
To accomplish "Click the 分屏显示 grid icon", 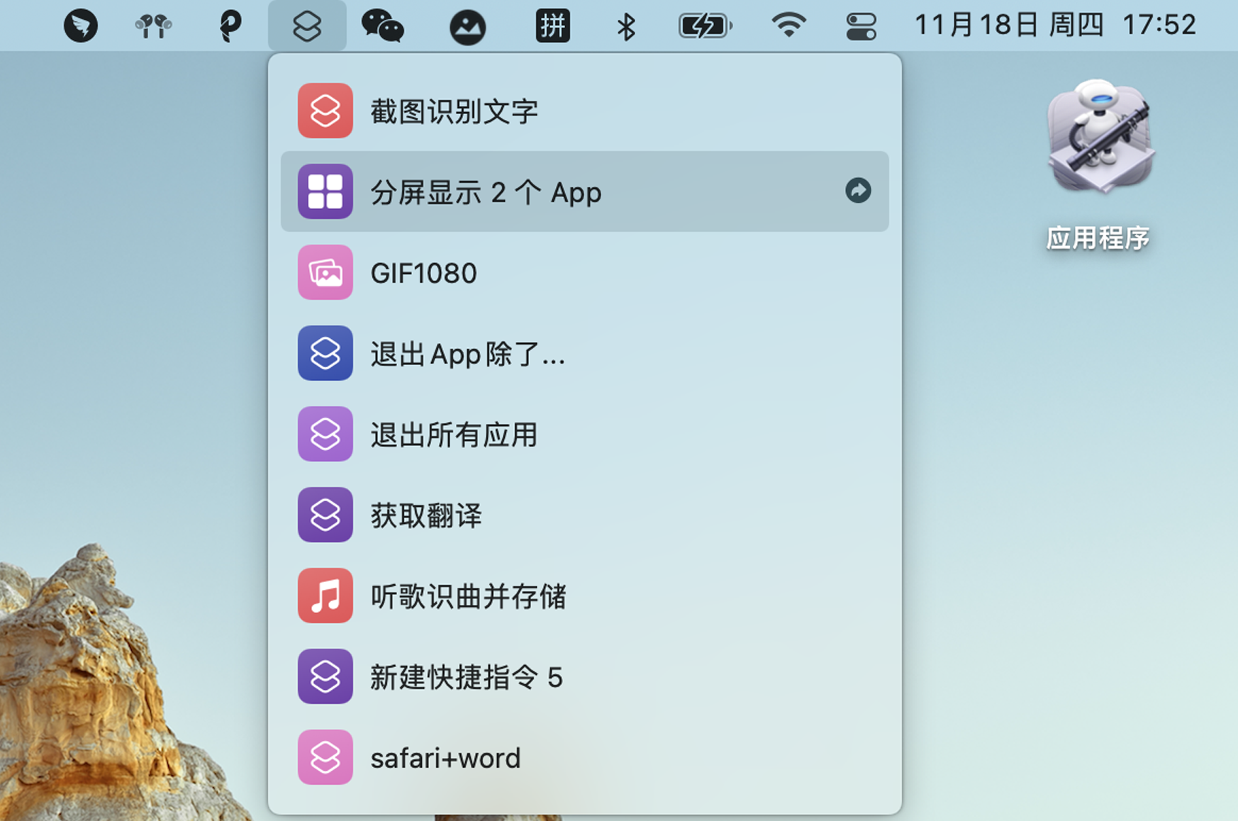I will tap(325, 191).
